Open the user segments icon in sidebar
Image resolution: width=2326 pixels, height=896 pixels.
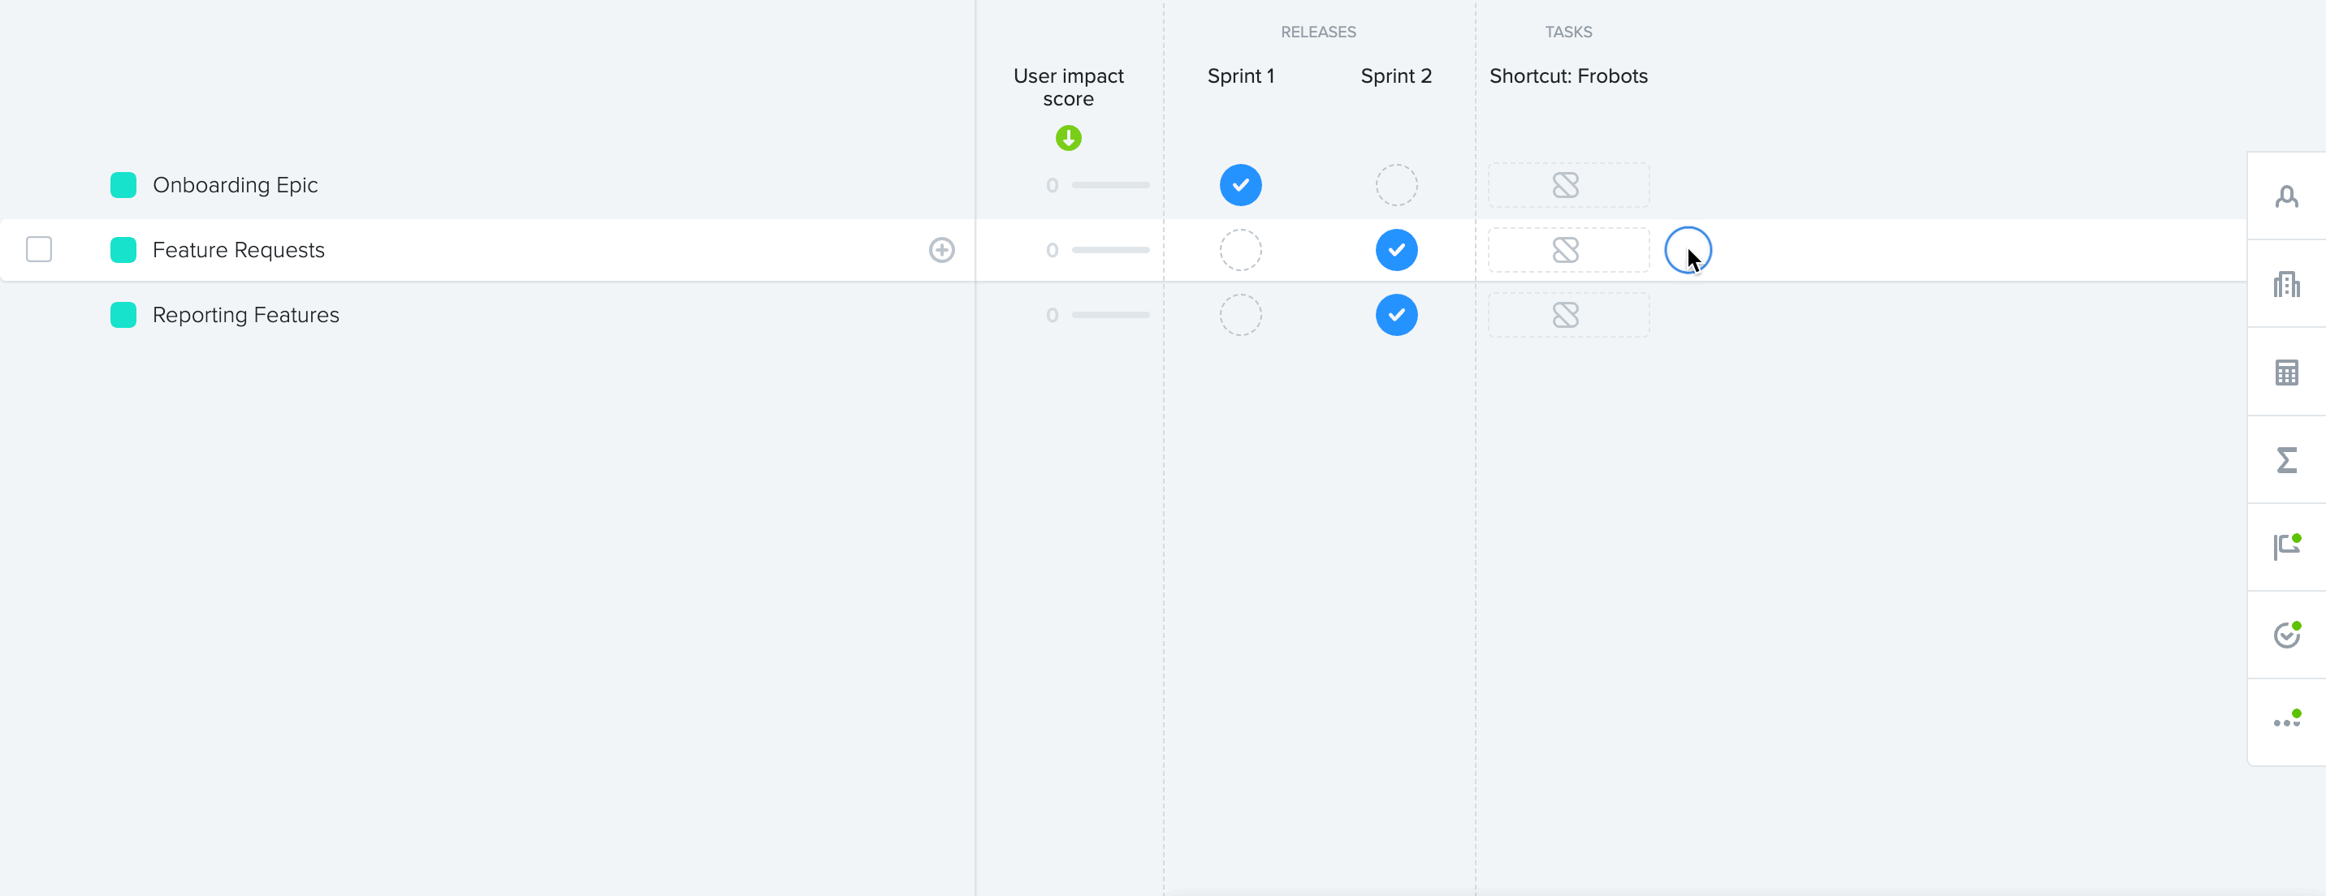[2286, 196]
